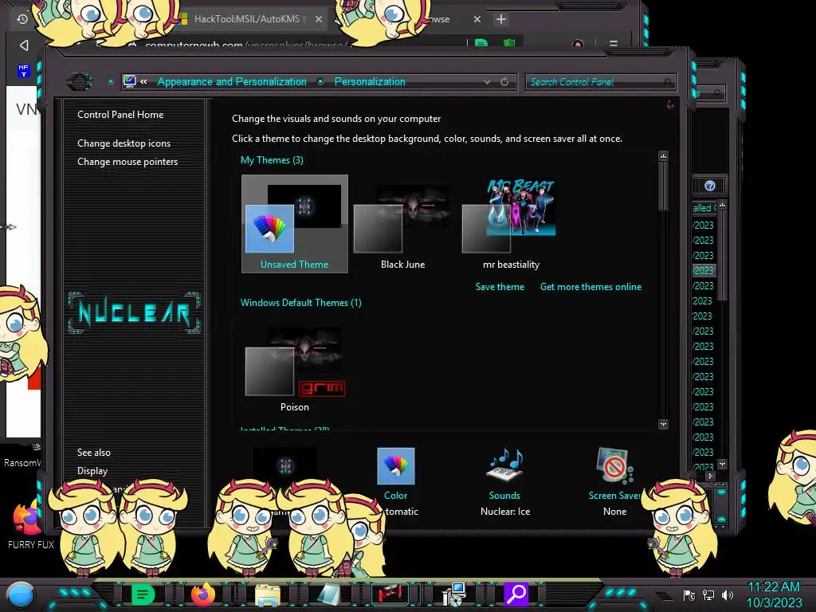Viewport: 816px width, 612px height.
Task: Focus the Search Control Panel field
Action: coord(600,82)
